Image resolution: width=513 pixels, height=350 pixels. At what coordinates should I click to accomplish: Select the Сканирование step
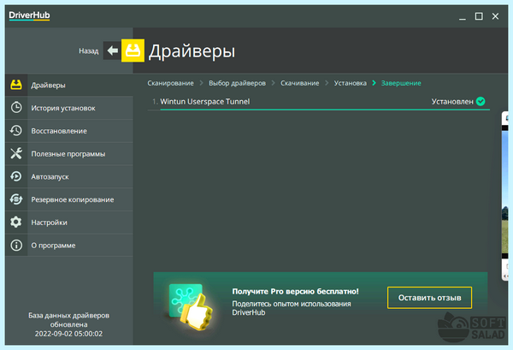[170, 83]
